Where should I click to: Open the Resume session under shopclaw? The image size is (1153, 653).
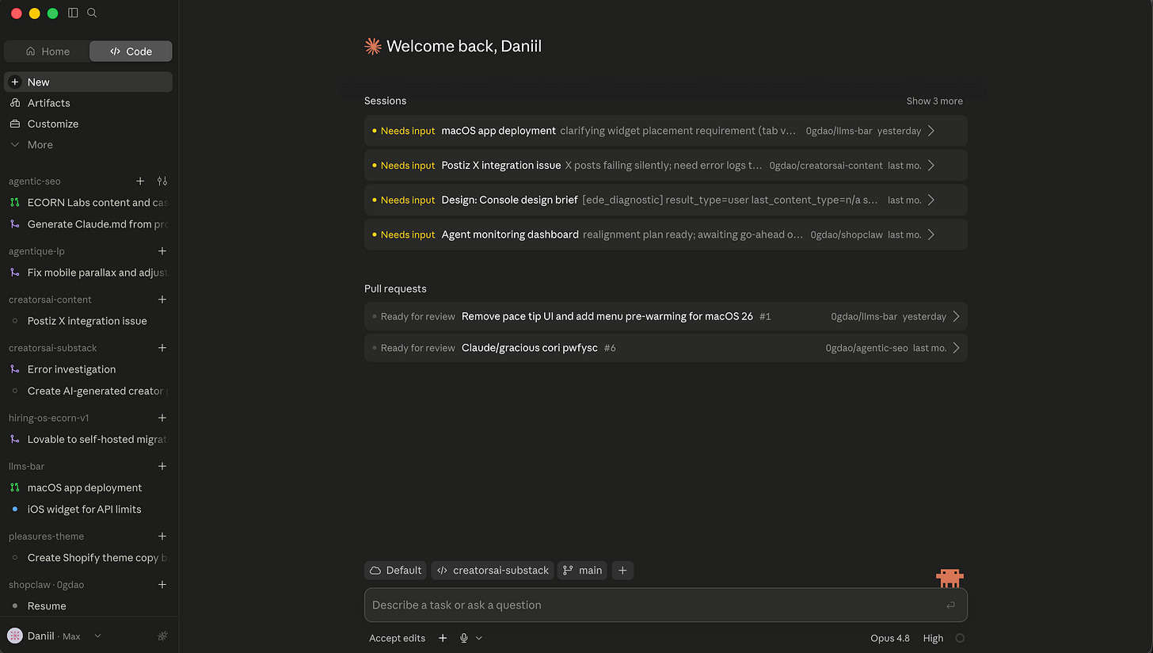pos(88,606)
